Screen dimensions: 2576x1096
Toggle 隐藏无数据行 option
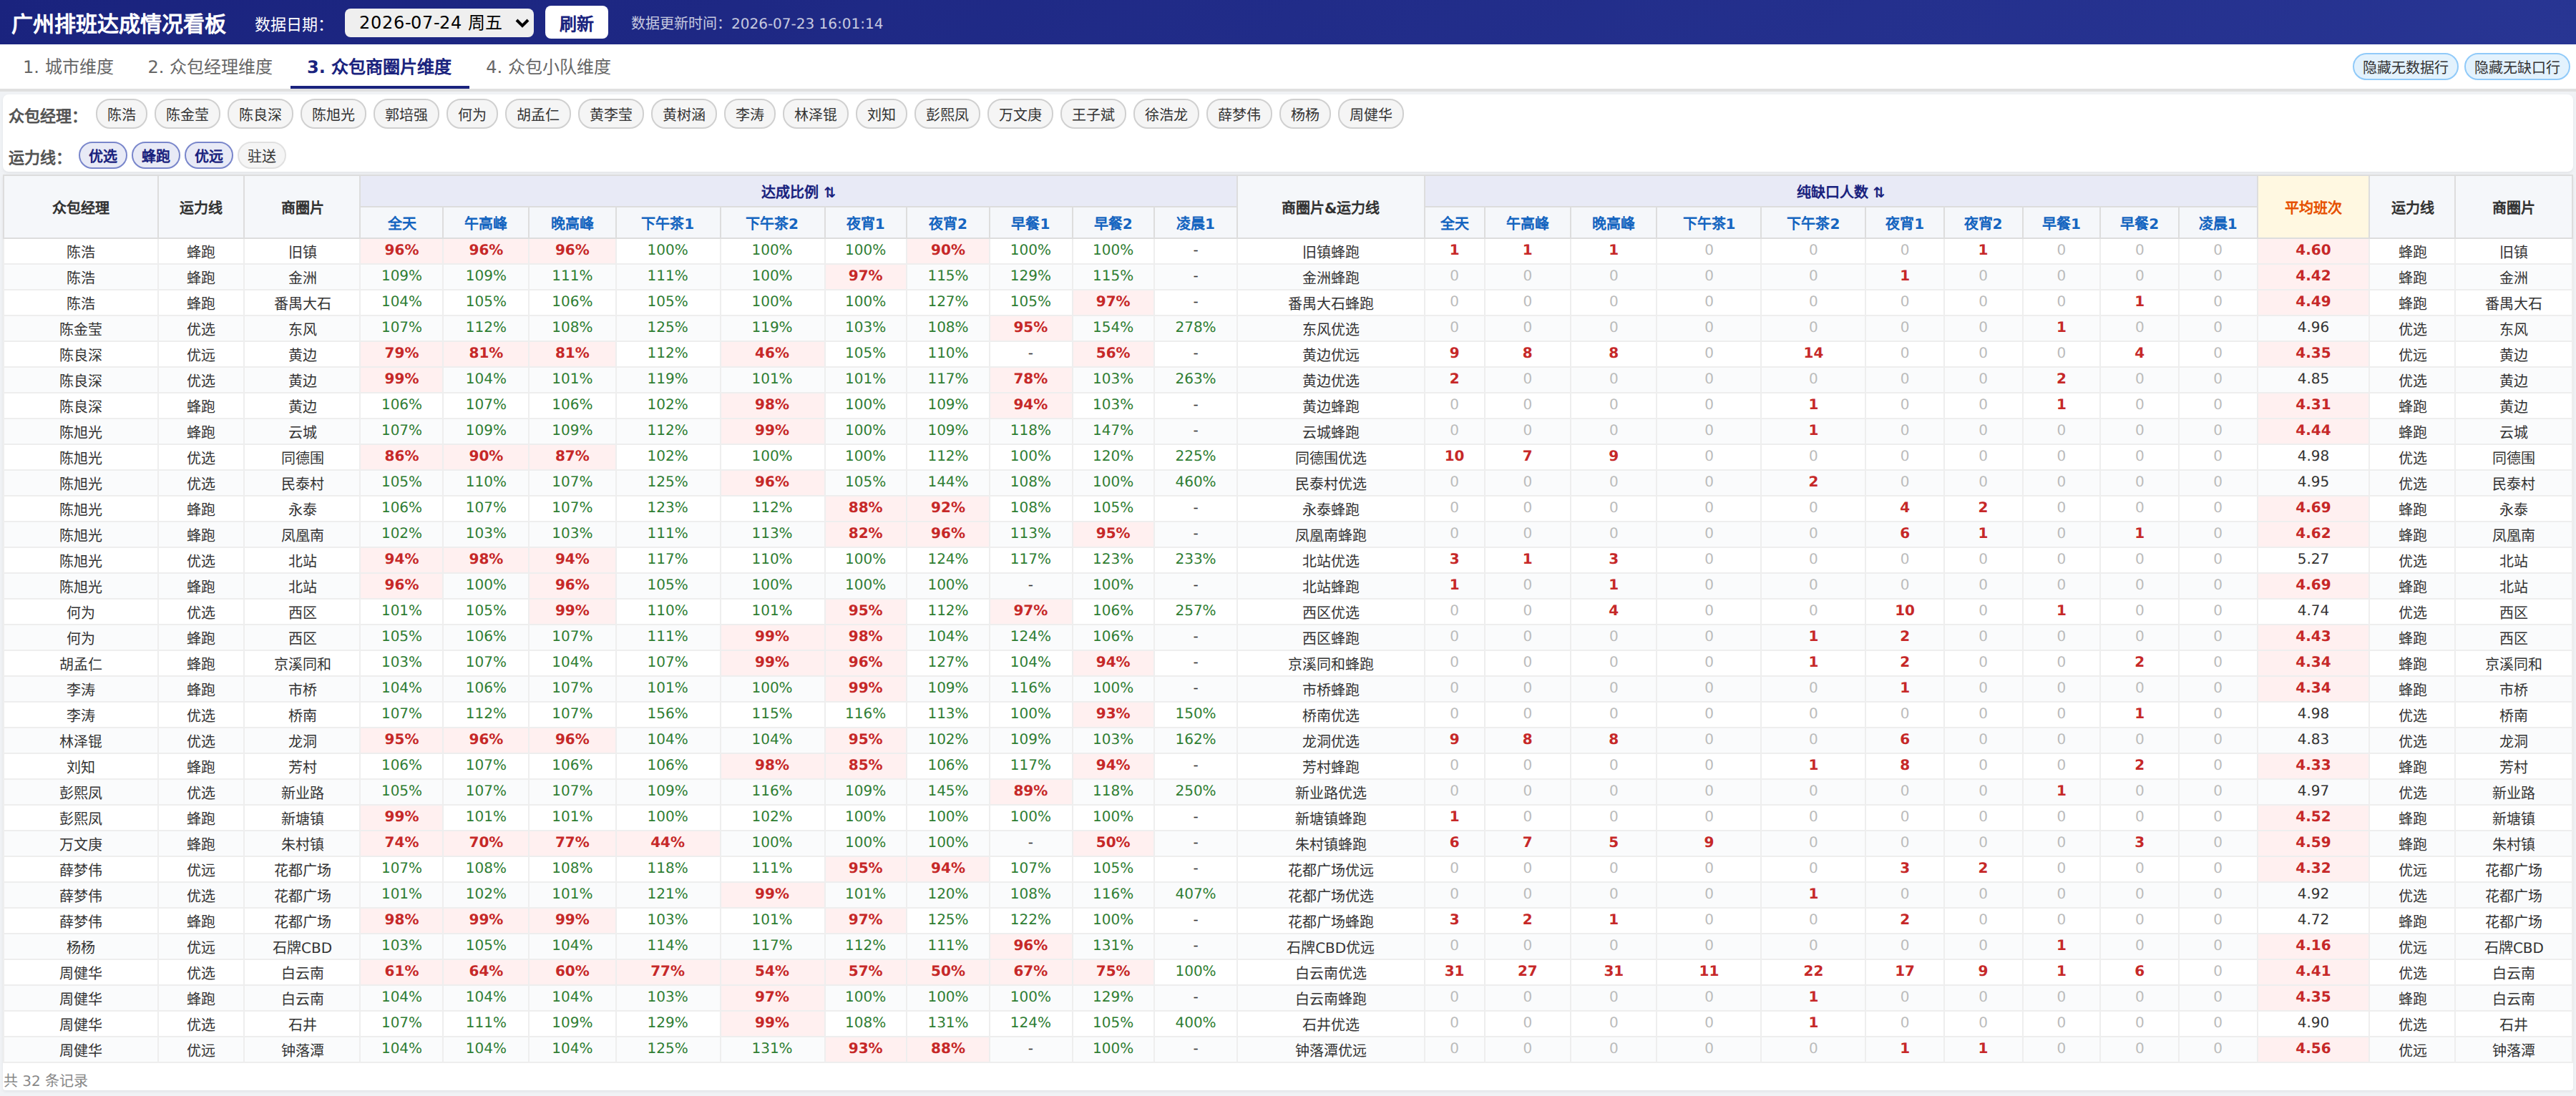click(x=2405, y=67)
